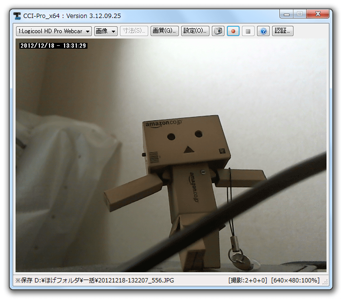Click the disabled 寸法(S)... button

click(x=134, y=31)
